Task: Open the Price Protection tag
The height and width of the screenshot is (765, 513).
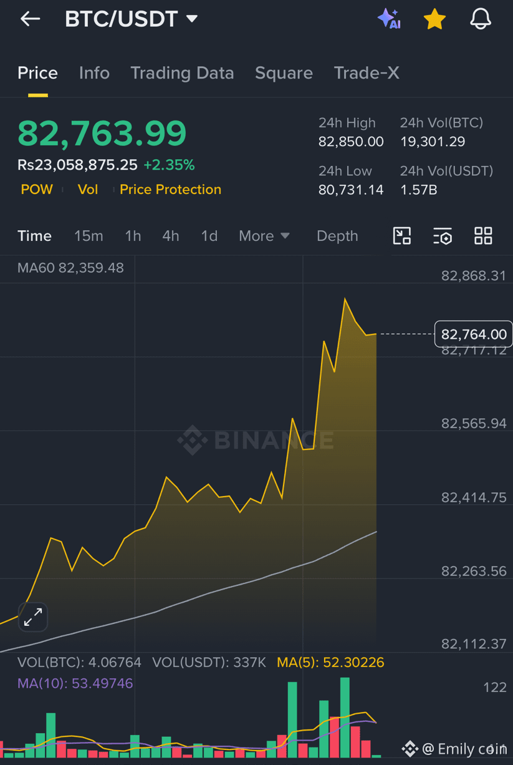Action: [170, 190]
